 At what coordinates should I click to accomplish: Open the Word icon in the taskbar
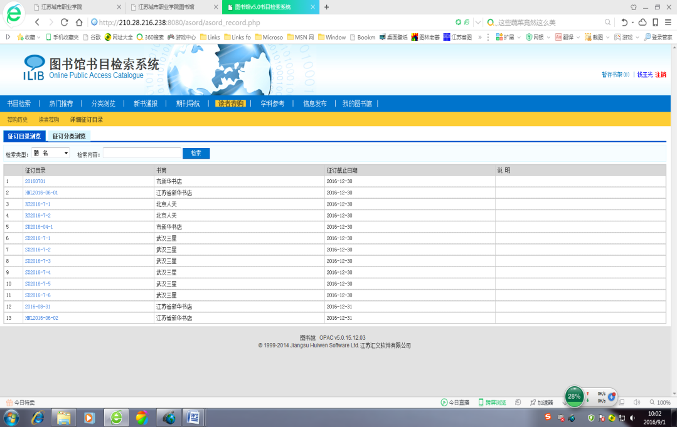[x=194, y=417]
